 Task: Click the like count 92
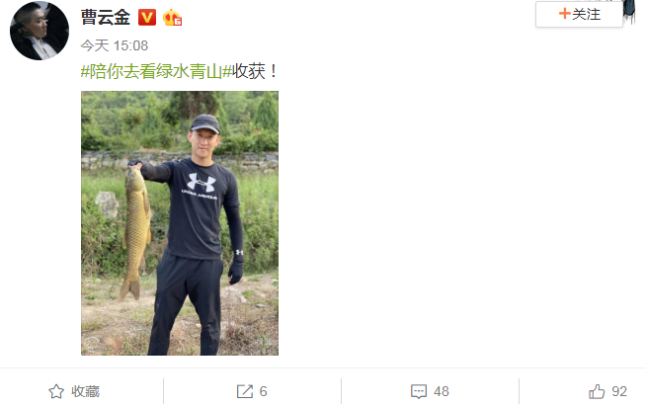619,391
